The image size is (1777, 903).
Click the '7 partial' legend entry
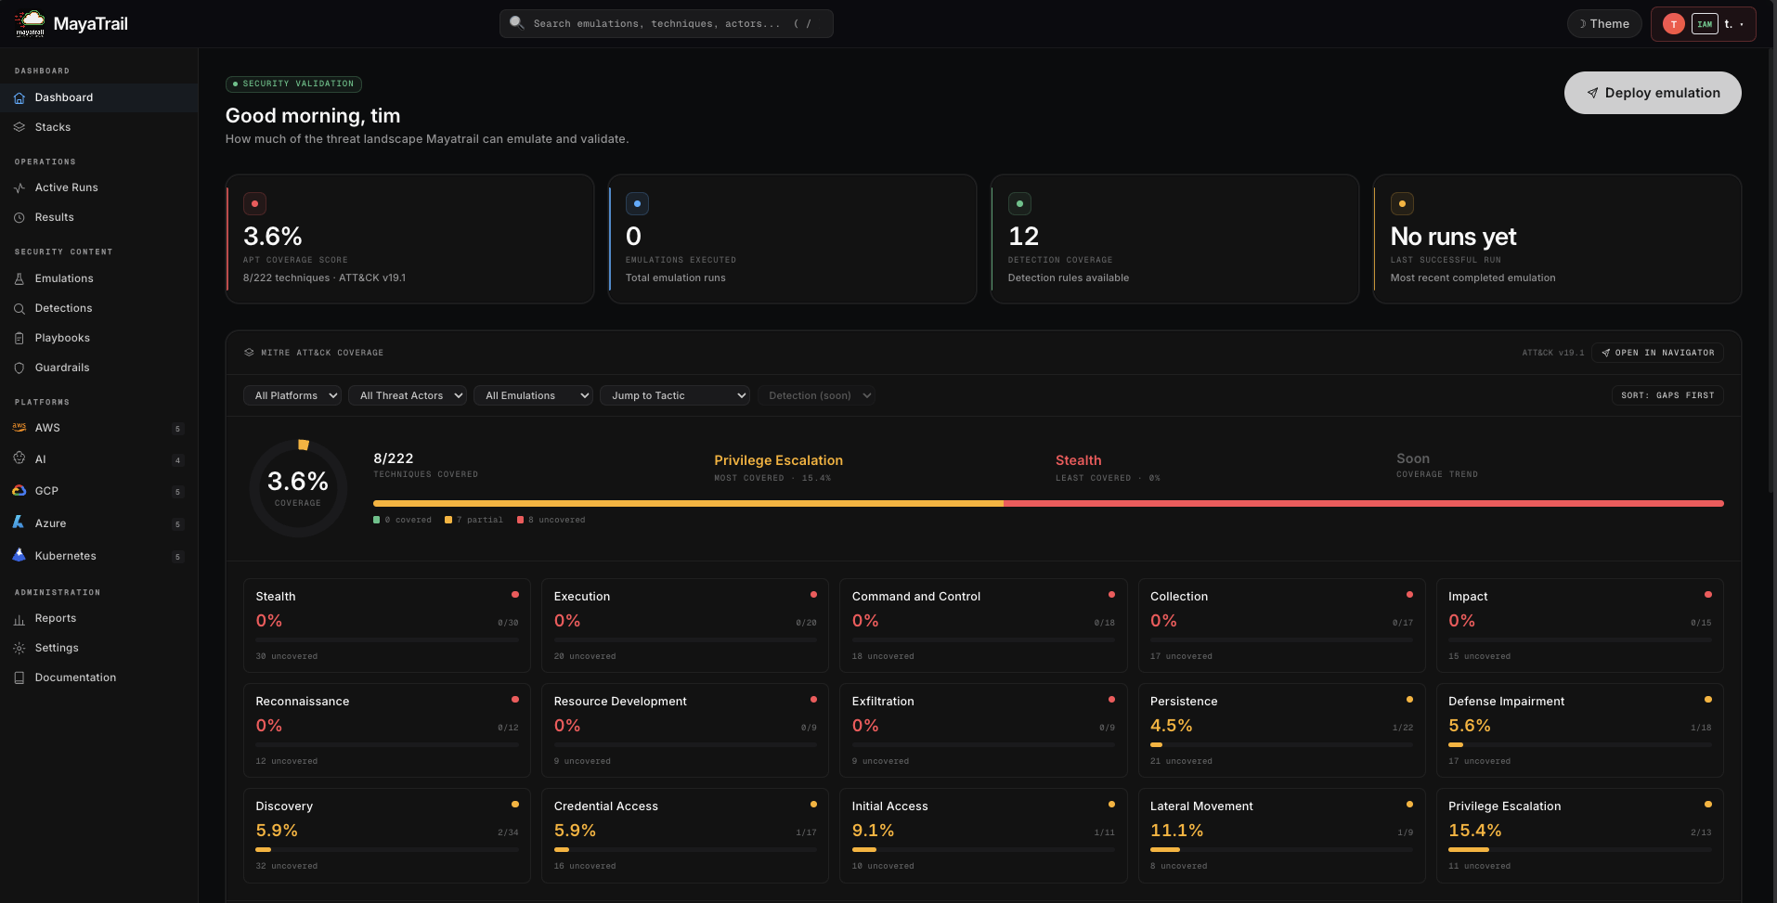(473, 520)
